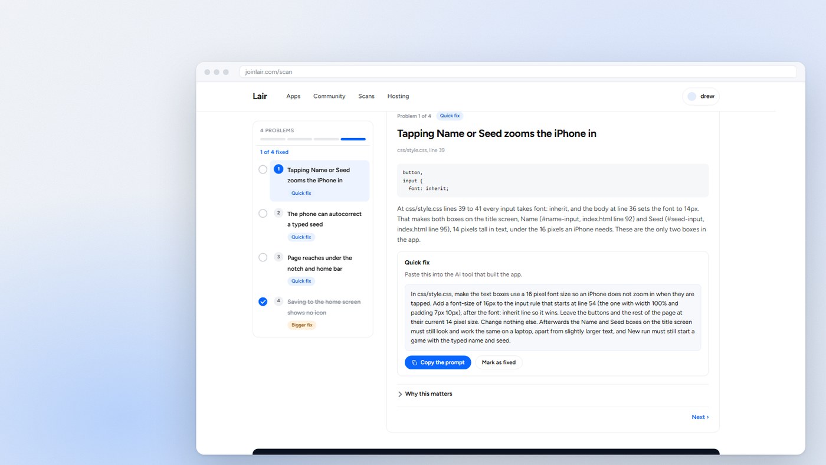Screen dimensions: 826x465
Task: Check off the autocorrect typed seed problem
Action: 263,213
